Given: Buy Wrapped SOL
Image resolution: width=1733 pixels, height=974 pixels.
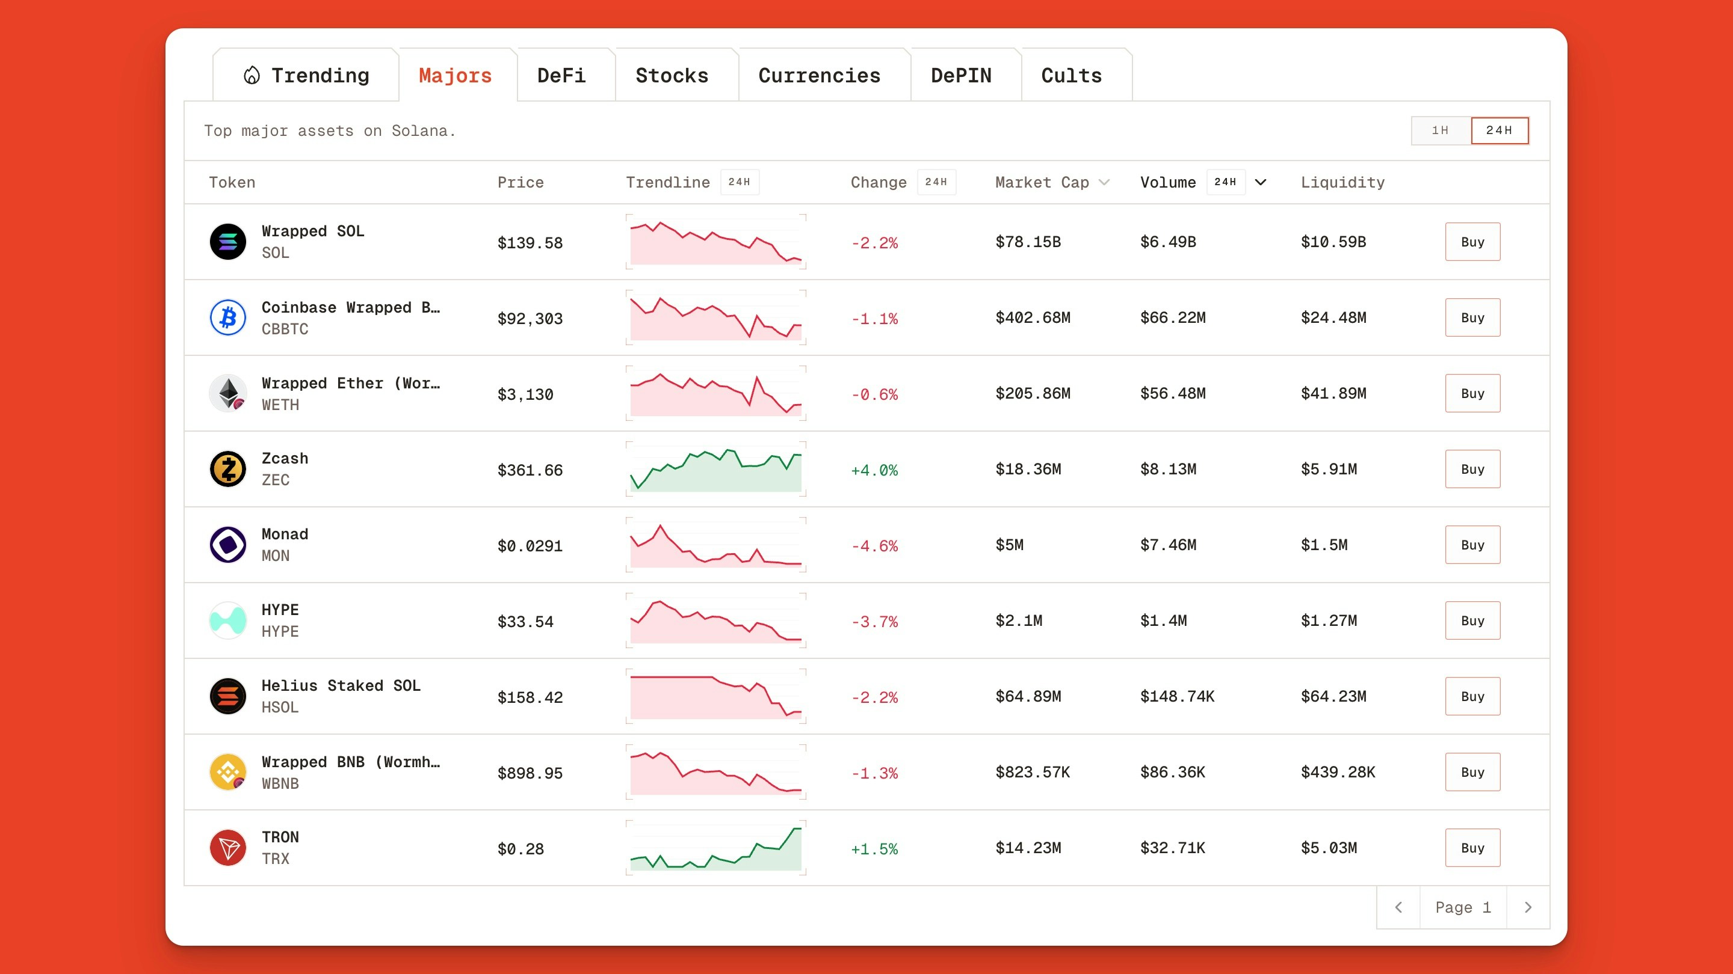Looking at the screenshot, I should (x=1472, y=241).
